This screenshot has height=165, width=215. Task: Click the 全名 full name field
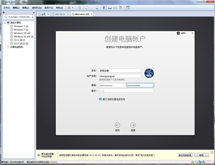(120, 71)
